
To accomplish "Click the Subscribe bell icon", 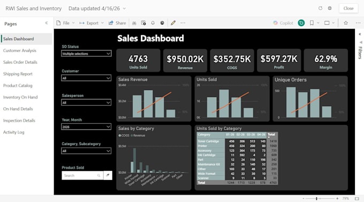I will tap(153, 23).
